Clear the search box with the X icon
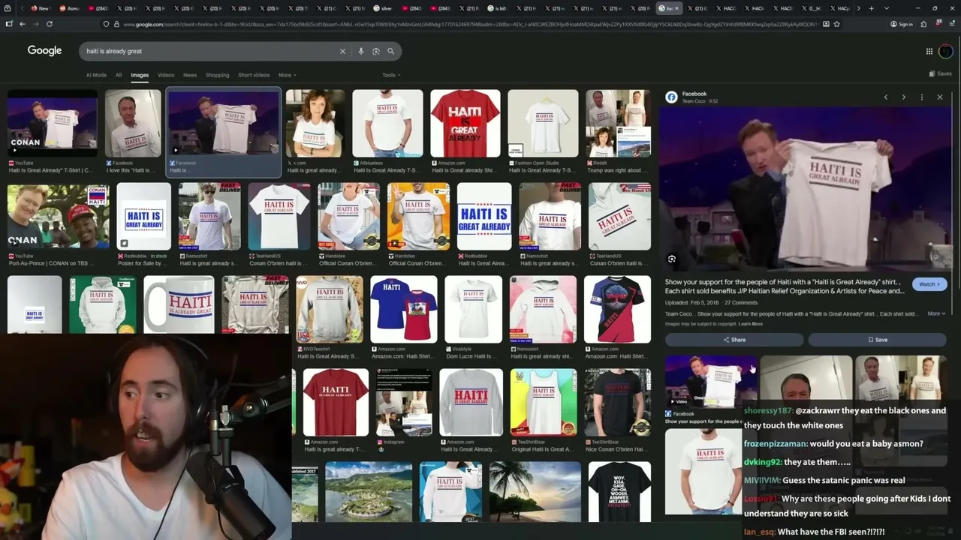 click(x=342, y=51)
